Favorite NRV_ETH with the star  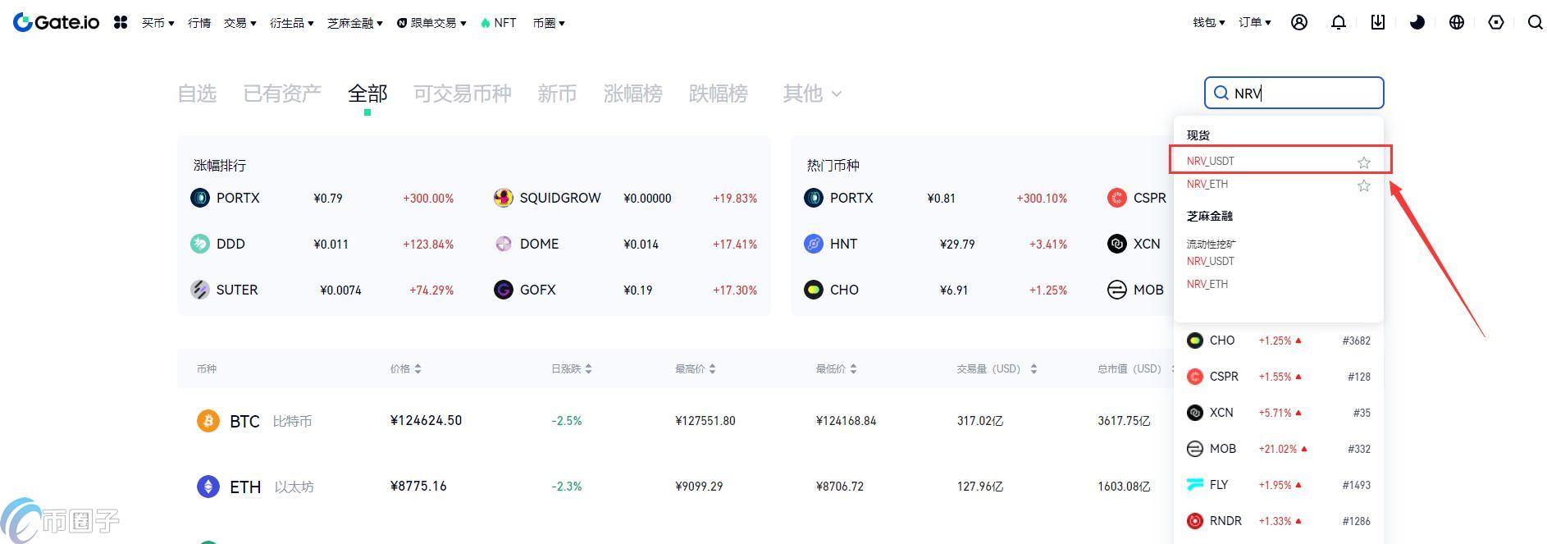pos(1364,185)
